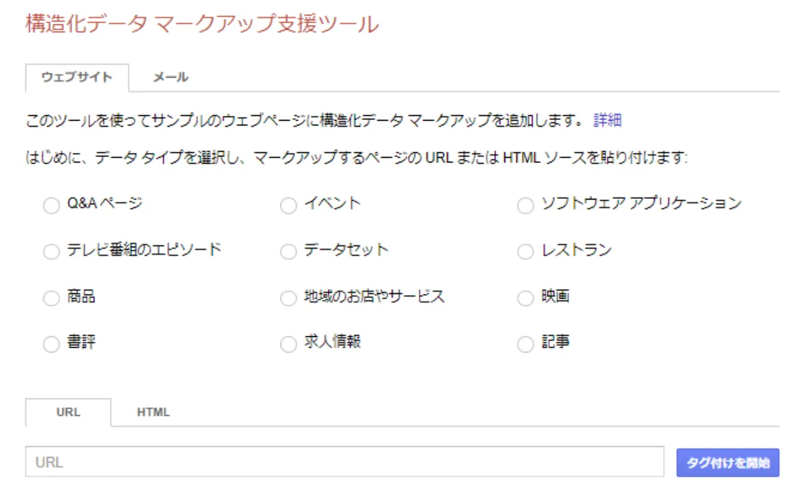Image resolution: width=797 pixels, height=488 pixels.
Task: Select the レストラン radio option
Action: click(x=525, y=251)
